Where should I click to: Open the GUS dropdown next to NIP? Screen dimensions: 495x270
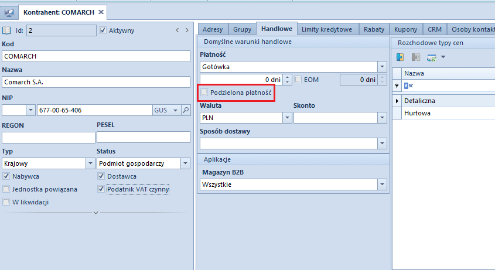click(175, 110)
